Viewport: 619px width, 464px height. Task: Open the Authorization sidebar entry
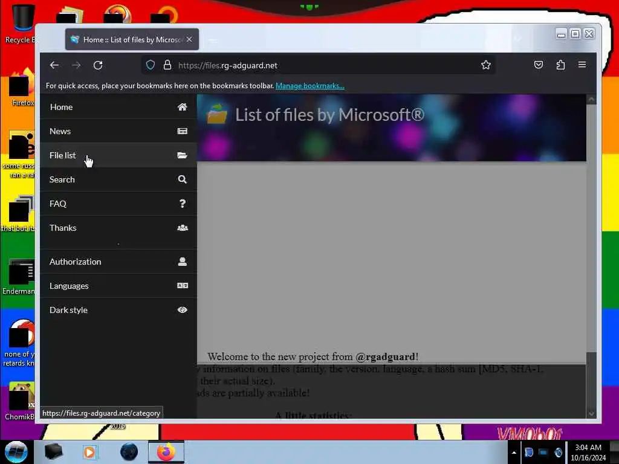click(x=118, y=262)
